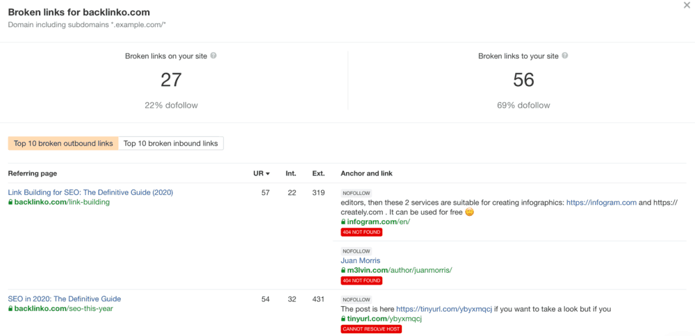
Task: Open m3lvin.com/author/juanmorris/ URL
Action: pyautogui.click(x=400, y=270)
